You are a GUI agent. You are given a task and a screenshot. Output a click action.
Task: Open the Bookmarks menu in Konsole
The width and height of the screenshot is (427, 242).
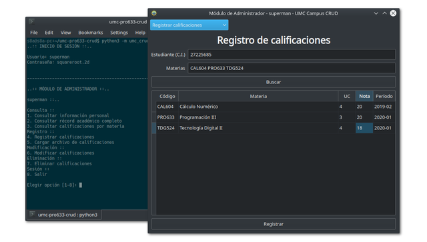(91, 33)
